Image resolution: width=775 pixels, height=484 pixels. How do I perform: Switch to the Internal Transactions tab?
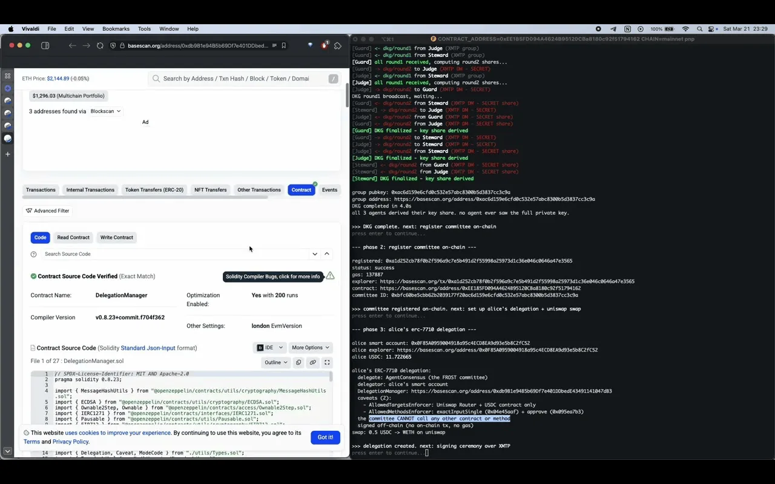(x=90, y=190)
